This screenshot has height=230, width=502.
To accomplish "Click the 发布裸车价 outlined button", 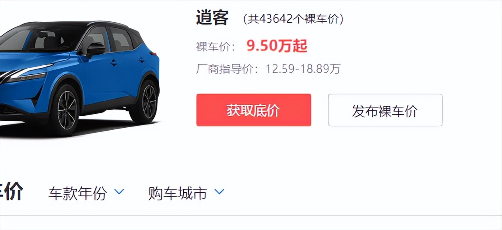I will [x=385, y=110].
